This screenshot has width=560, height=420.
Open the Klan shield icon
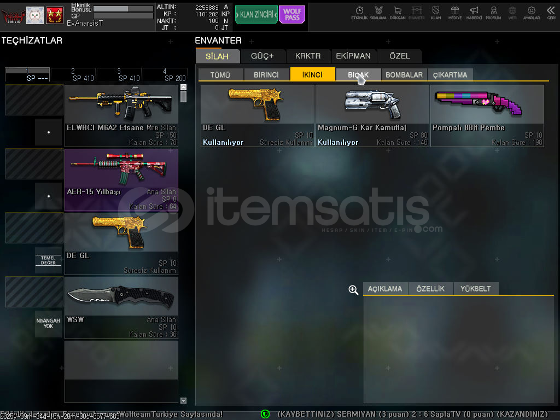click(436, 13)
